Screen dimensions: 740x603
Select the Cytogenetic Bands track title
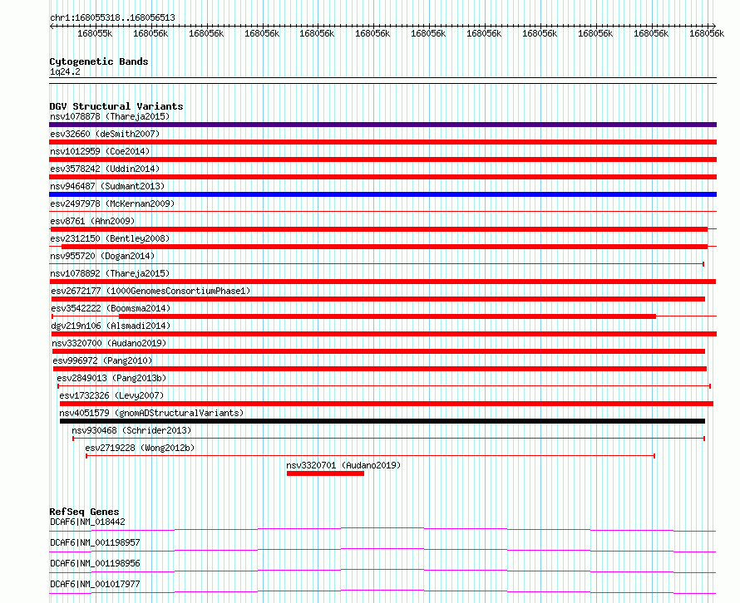(99, 61)
